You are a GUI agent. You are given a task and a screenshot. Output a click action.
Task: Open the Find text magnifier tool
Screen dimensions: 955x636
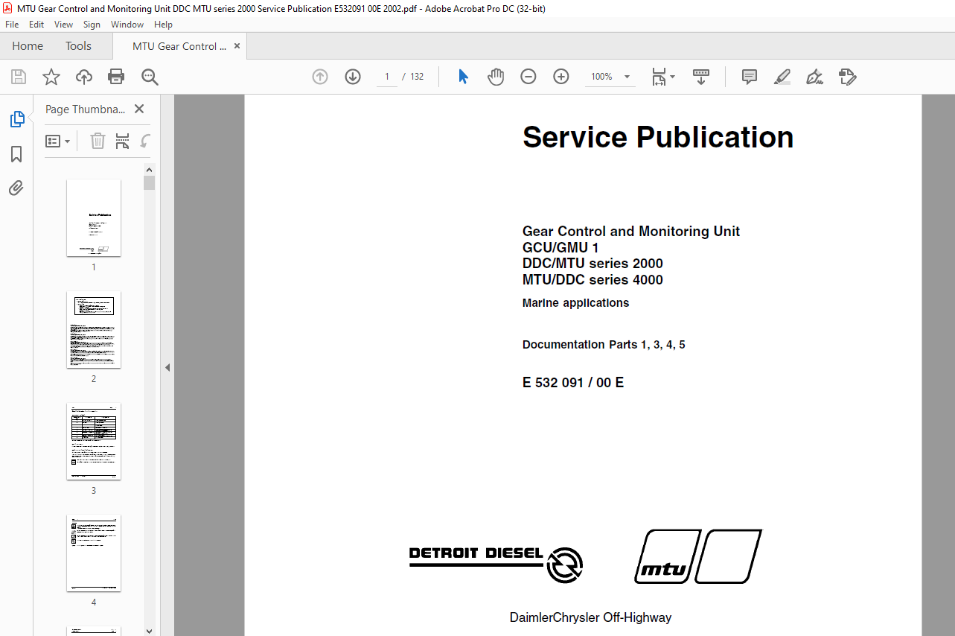(x=150, y=77)
